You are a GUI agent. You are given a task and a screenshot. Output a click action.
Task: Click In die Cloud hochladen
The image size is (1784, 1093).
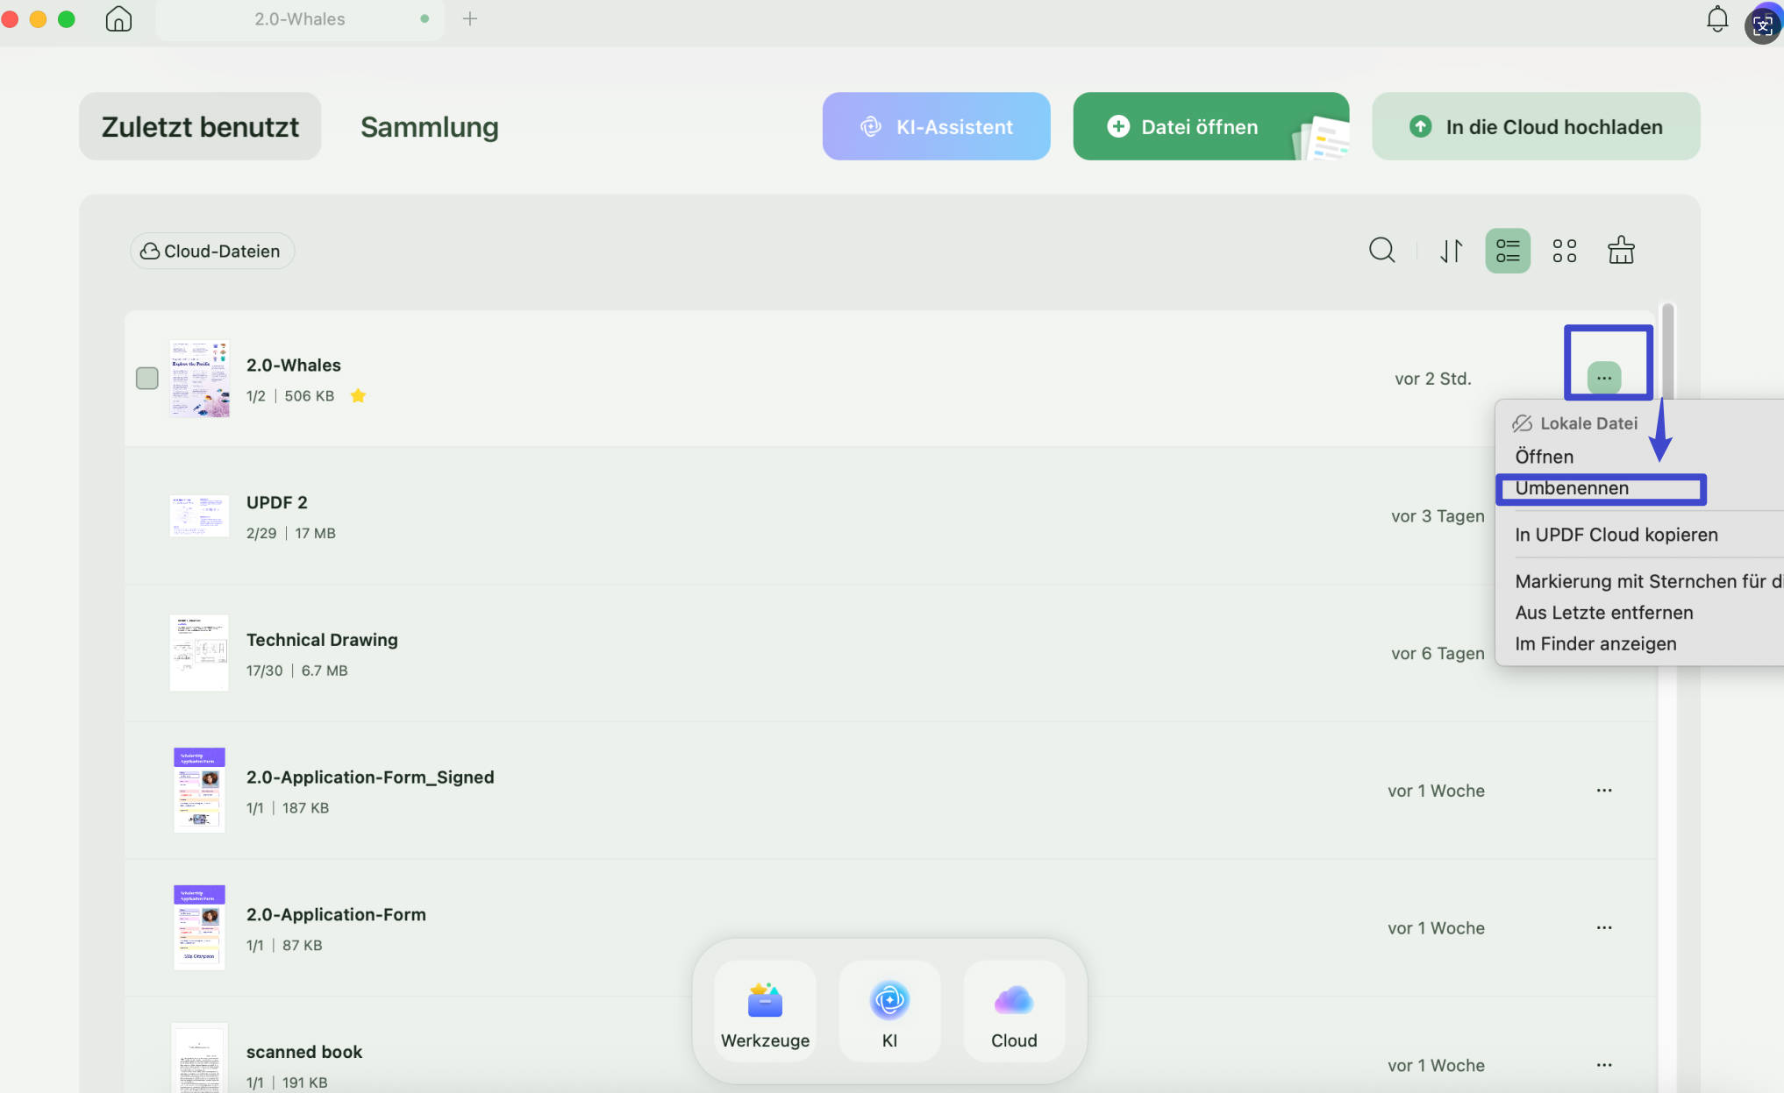tap(1536, 126)
